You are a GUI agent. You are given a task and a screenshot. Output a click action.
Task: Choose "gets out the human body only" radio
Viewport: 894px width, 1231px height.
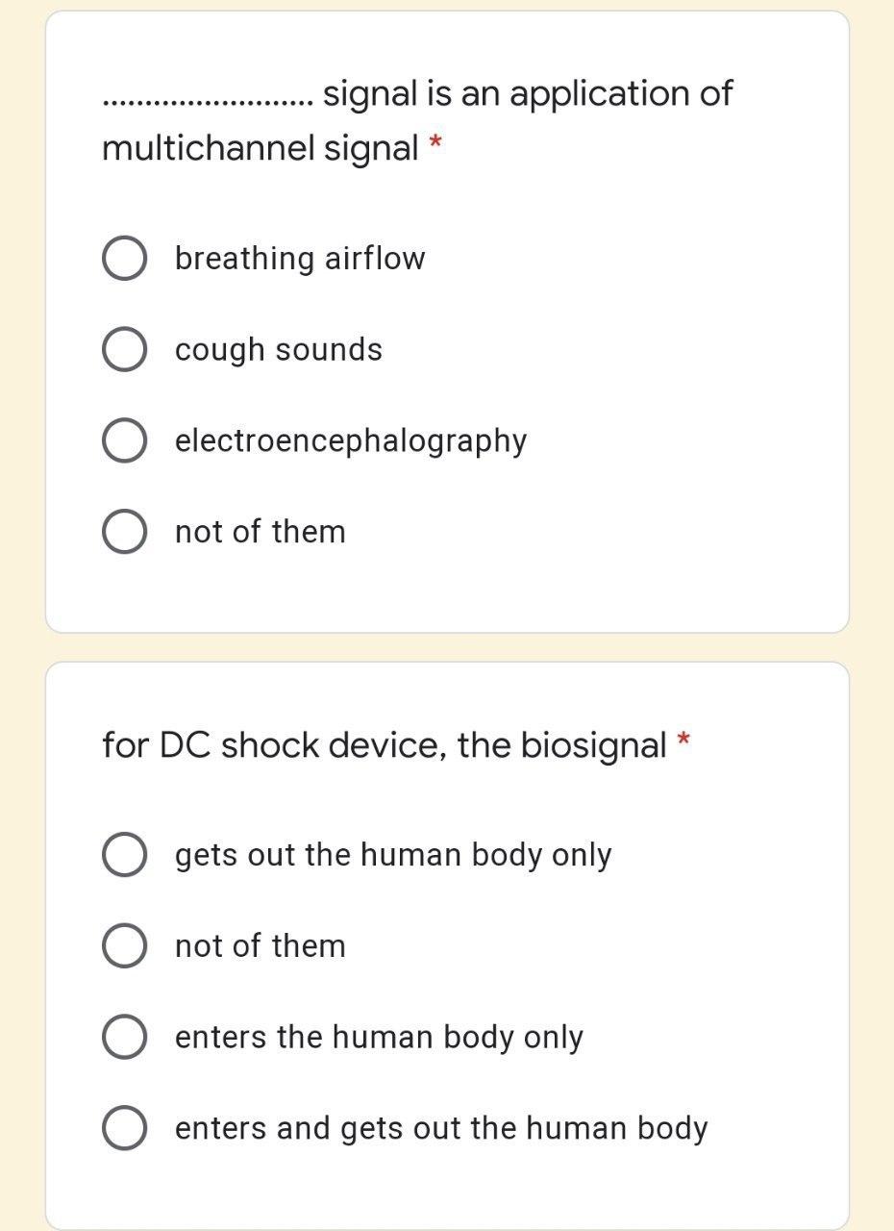coord(124,855)
